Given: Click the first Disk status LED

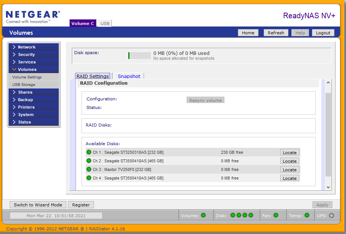Looking at the screenshot, I should point(233,215).
